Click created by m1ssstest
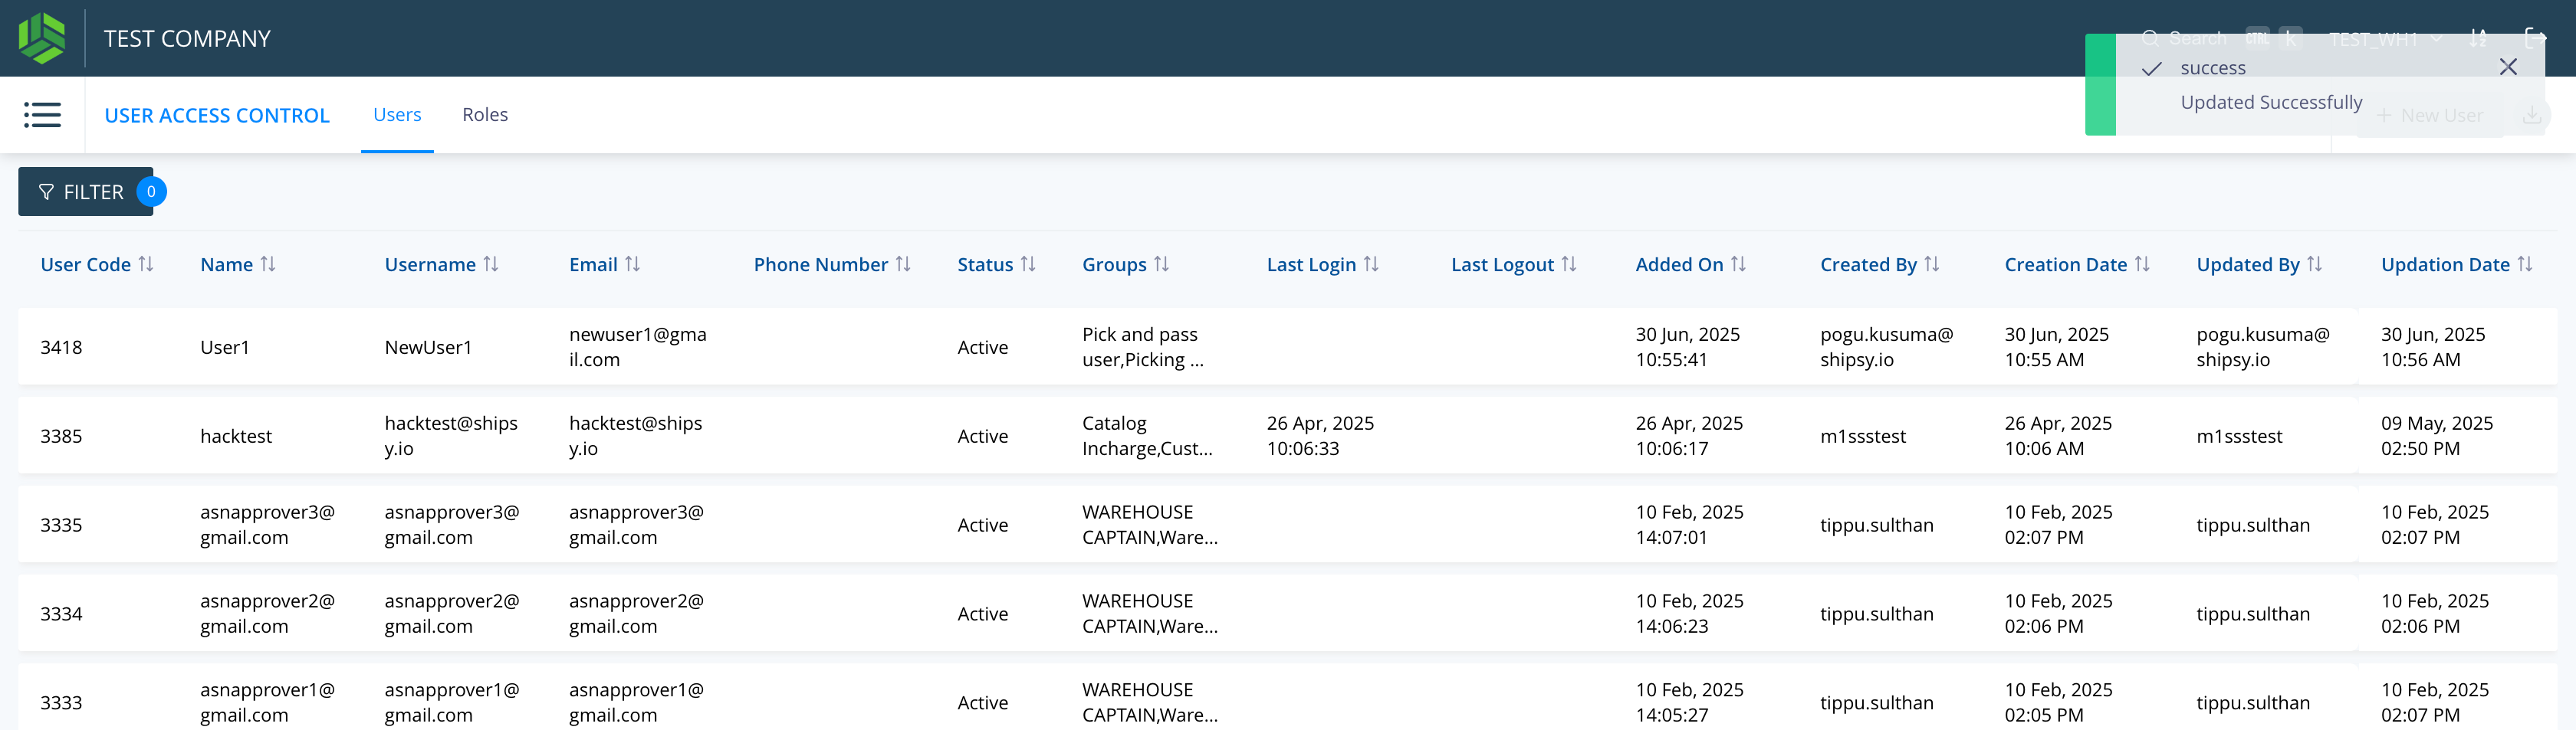The width and height of the screenshot is (2576, 730). pos(1863,437)
